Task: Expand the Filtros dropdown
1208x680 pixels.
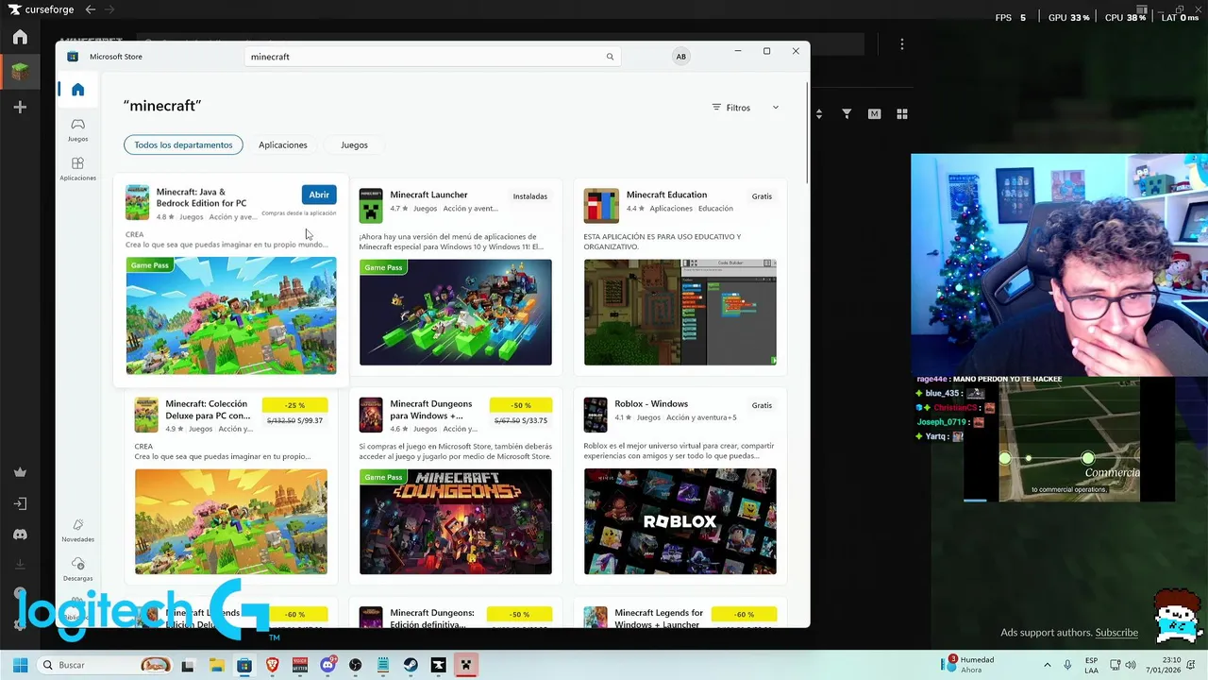Action: click(x=746, y=108)
